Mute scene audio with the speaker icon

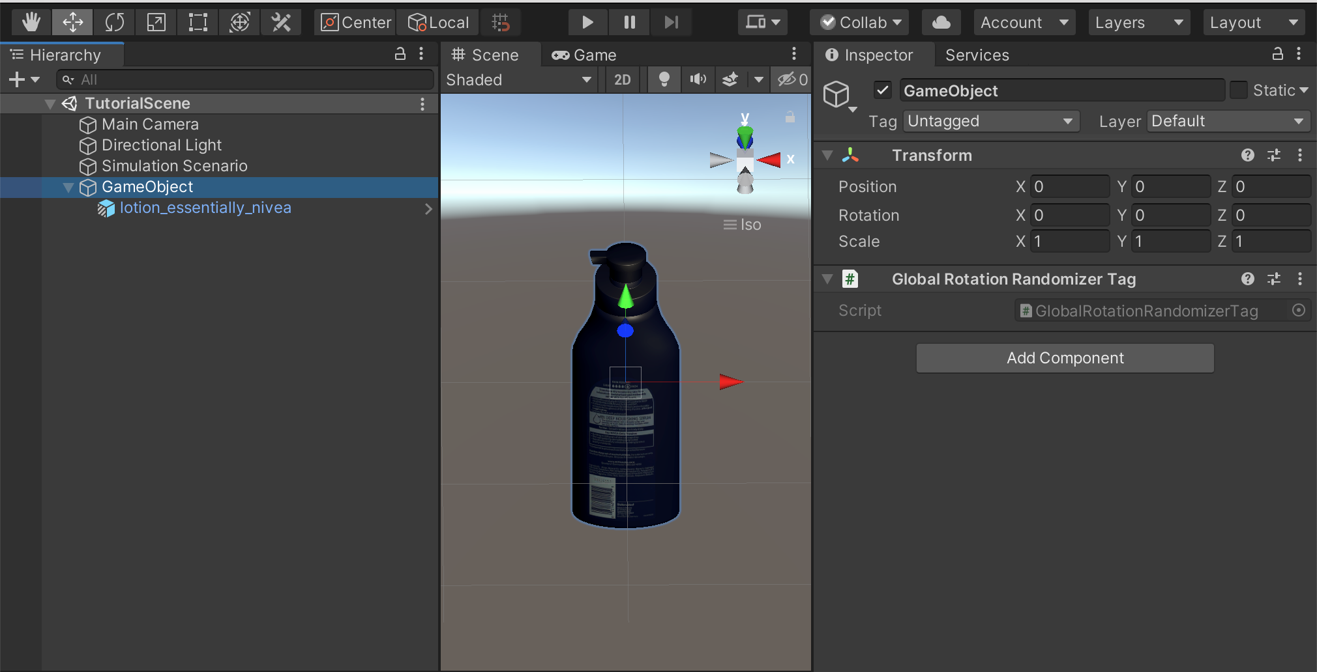pos(697,79)
